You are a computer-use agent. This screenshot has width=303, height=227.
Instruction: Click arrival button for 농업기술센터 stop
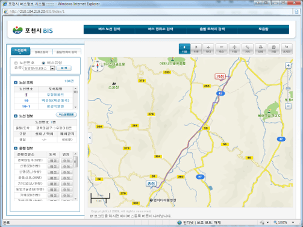click(53, 190)
